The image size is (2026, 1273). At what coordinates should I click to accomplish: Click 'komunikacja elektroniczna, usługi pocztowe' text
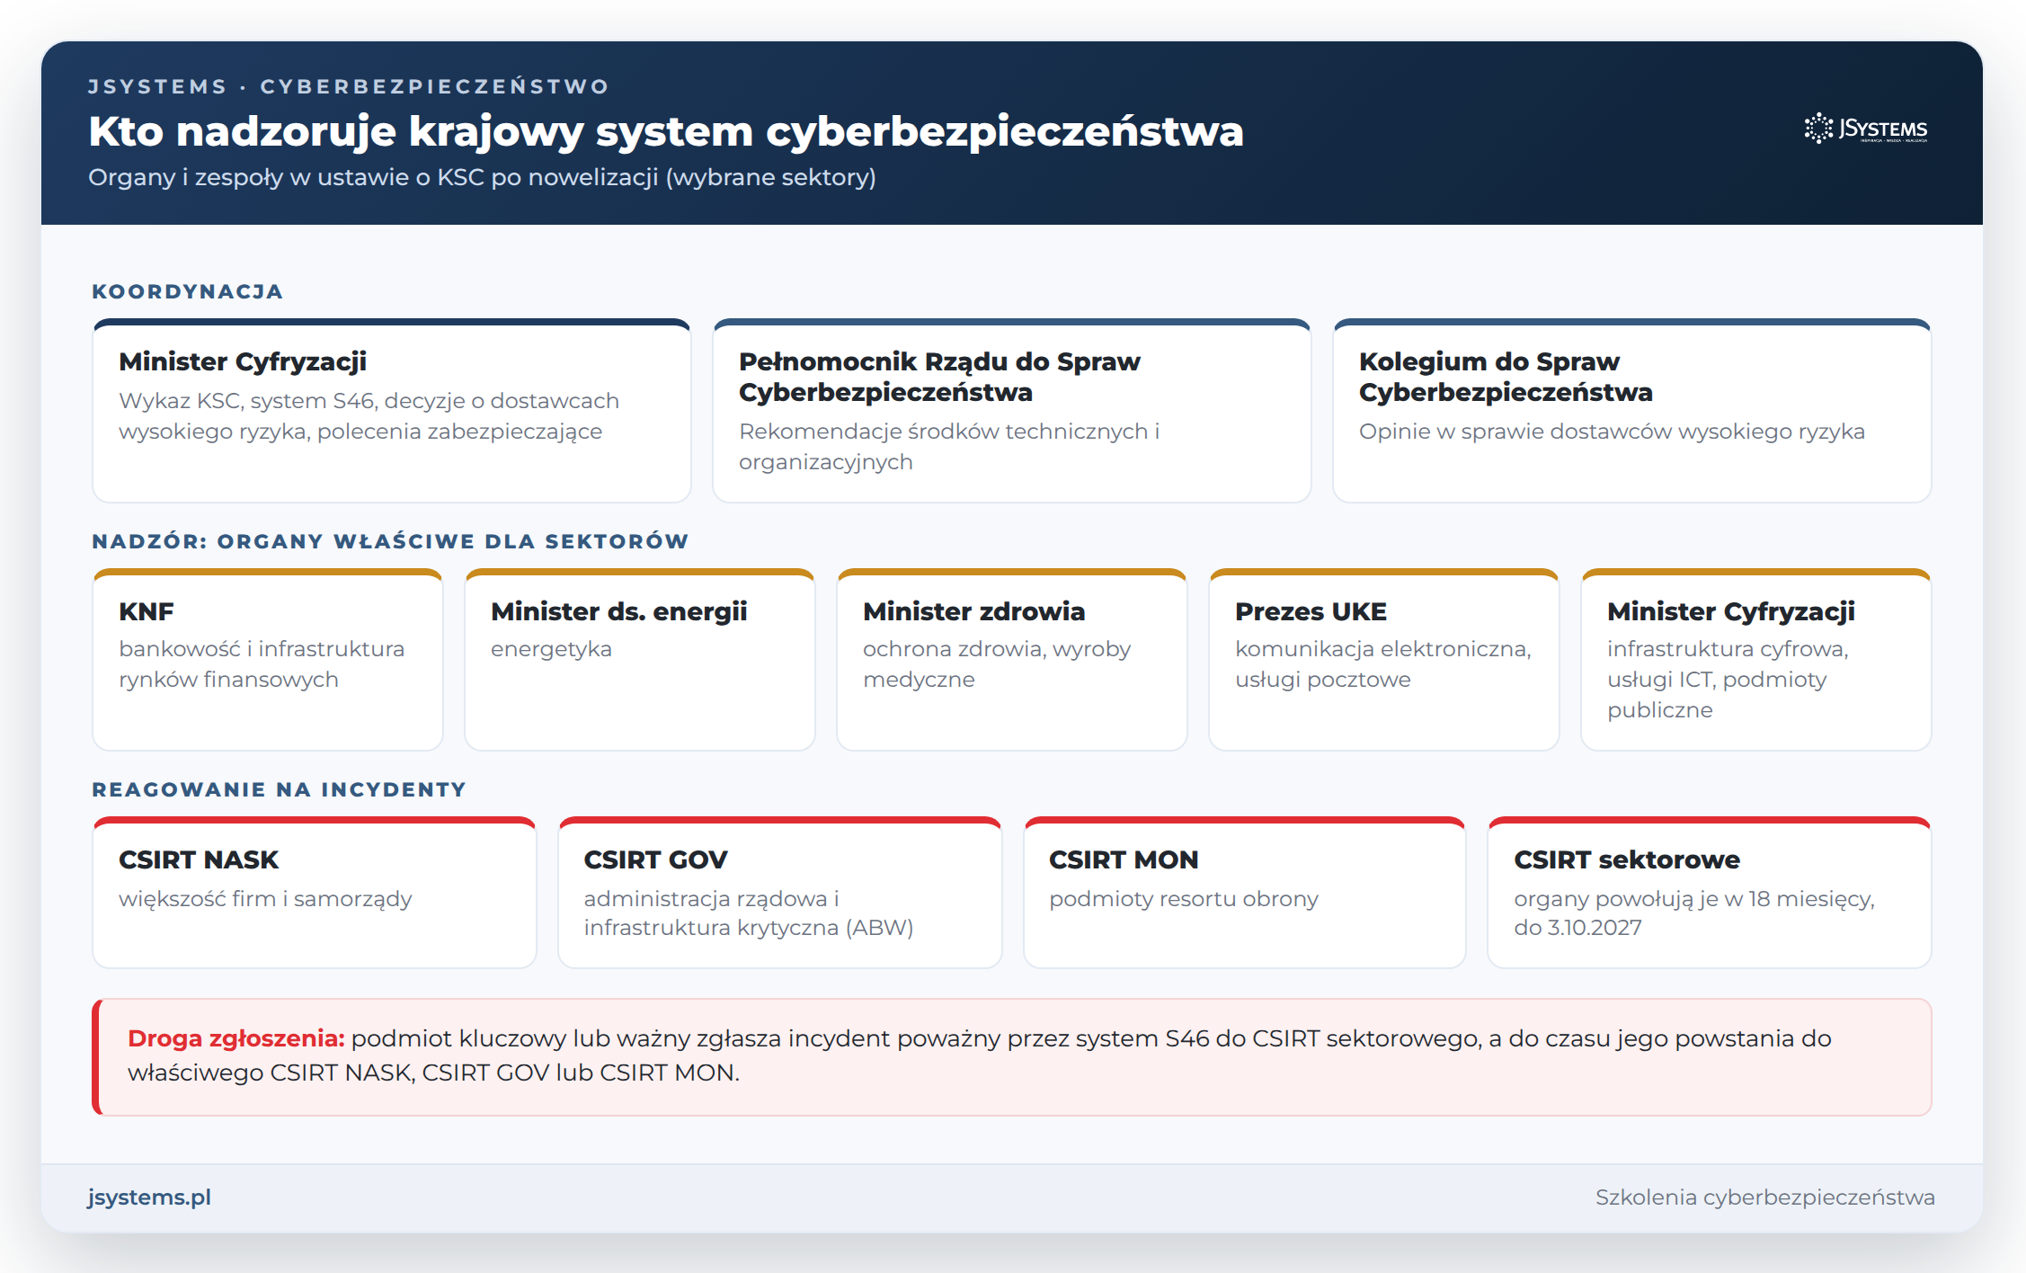coord(1383,664)
